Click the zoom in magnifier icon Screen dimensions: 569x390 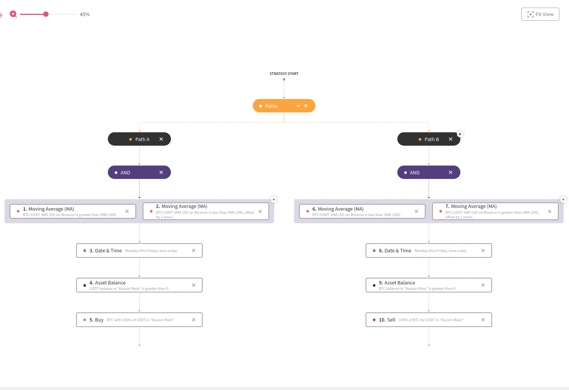13,14
